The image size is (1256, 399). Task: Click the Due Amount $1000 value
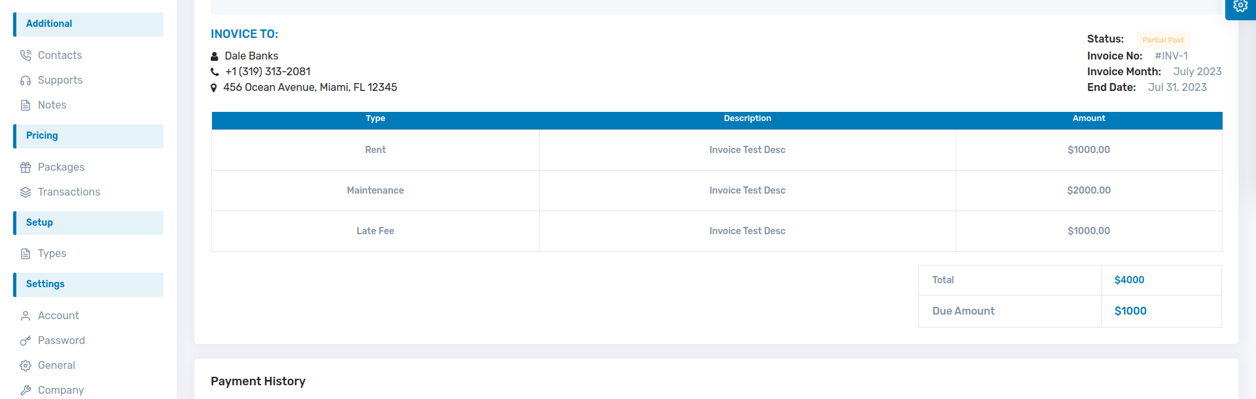coord(1130,311)
